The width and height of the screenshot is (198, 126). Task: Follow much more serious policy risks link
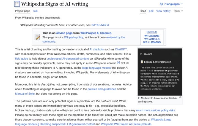[156, 110]
